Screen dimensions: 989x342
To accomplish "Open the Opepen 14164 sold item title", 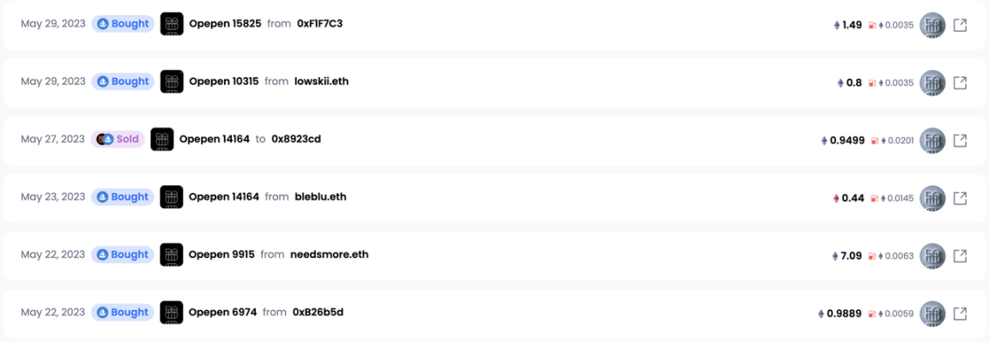I will 215,139.
